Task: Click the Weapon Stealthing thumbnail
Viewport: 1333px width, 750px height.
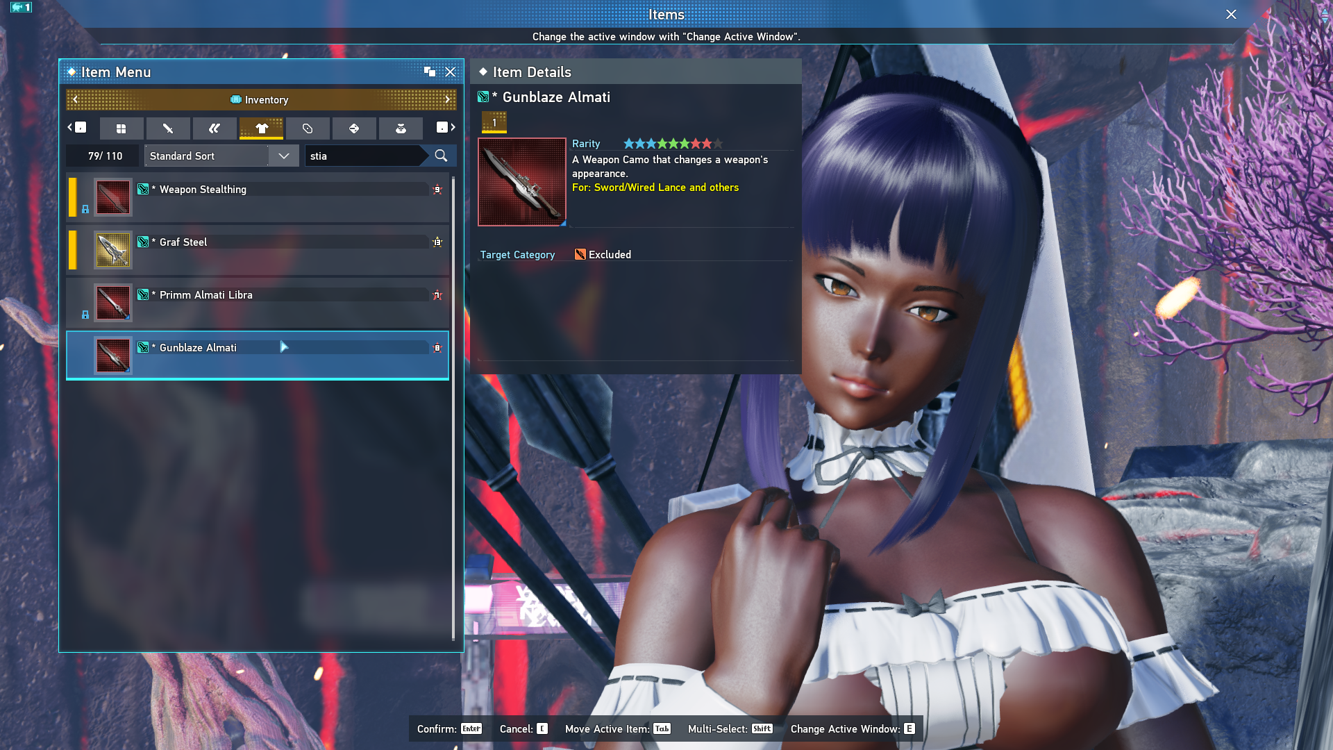Action: coord(112,197)
